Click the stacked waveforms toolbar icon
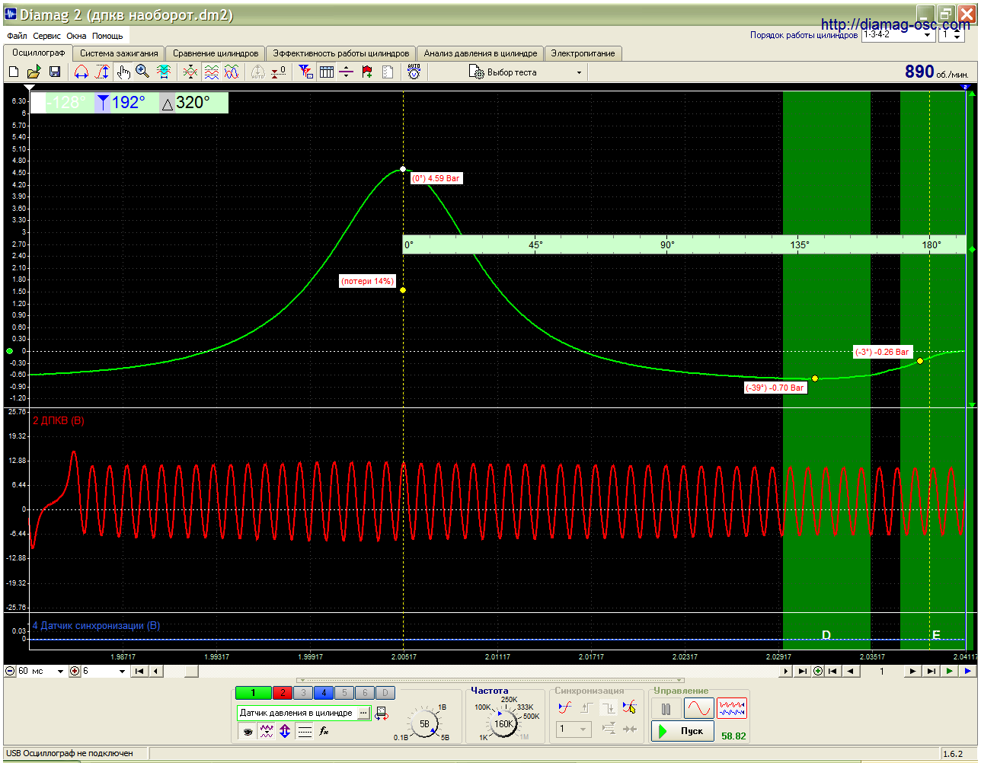The image size is (981, 763). (x=212, y=72)
